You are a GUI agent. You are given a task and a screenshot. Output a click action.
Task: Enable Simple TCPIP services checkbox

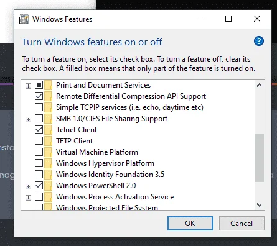click(39, 107)
